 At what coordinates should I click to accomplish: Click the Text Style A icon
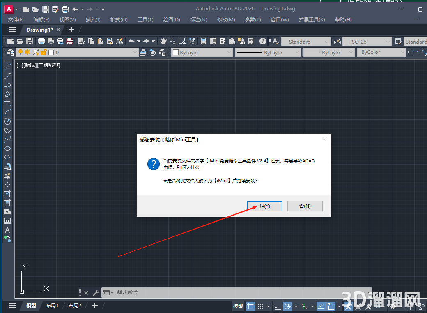point(276,41)
